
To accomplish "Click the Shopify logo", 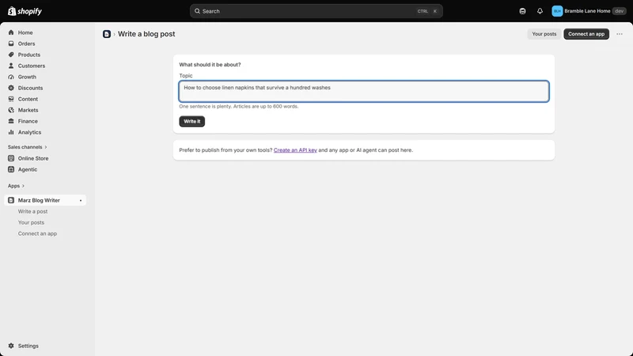I will [25, 11].
